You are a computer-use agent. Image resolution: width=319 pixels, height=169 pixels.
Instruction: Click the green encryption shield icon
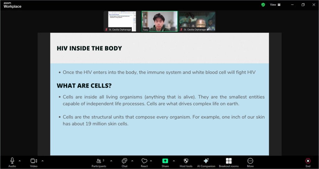(x=263, y=5)
